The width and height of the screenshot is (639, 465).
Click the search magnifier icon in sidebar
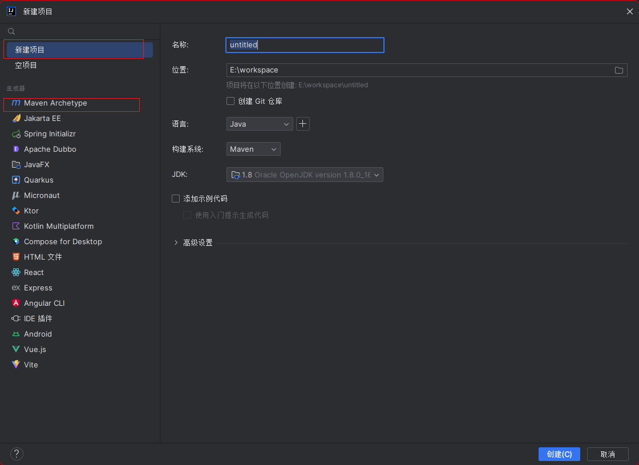pyautogui.click(x=11, y=31)
